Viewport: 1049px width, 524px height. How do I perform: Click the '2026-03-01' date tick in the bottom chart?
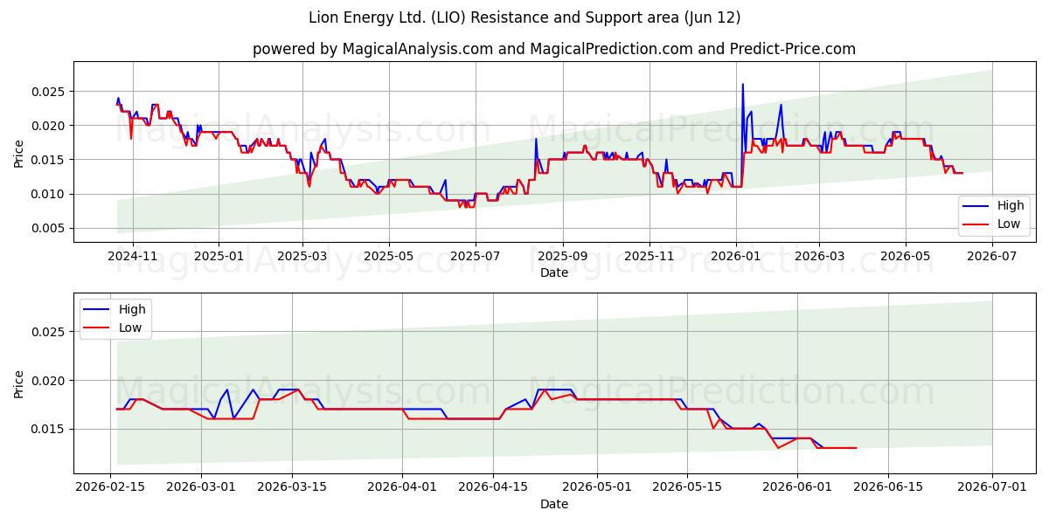[201, 487]
